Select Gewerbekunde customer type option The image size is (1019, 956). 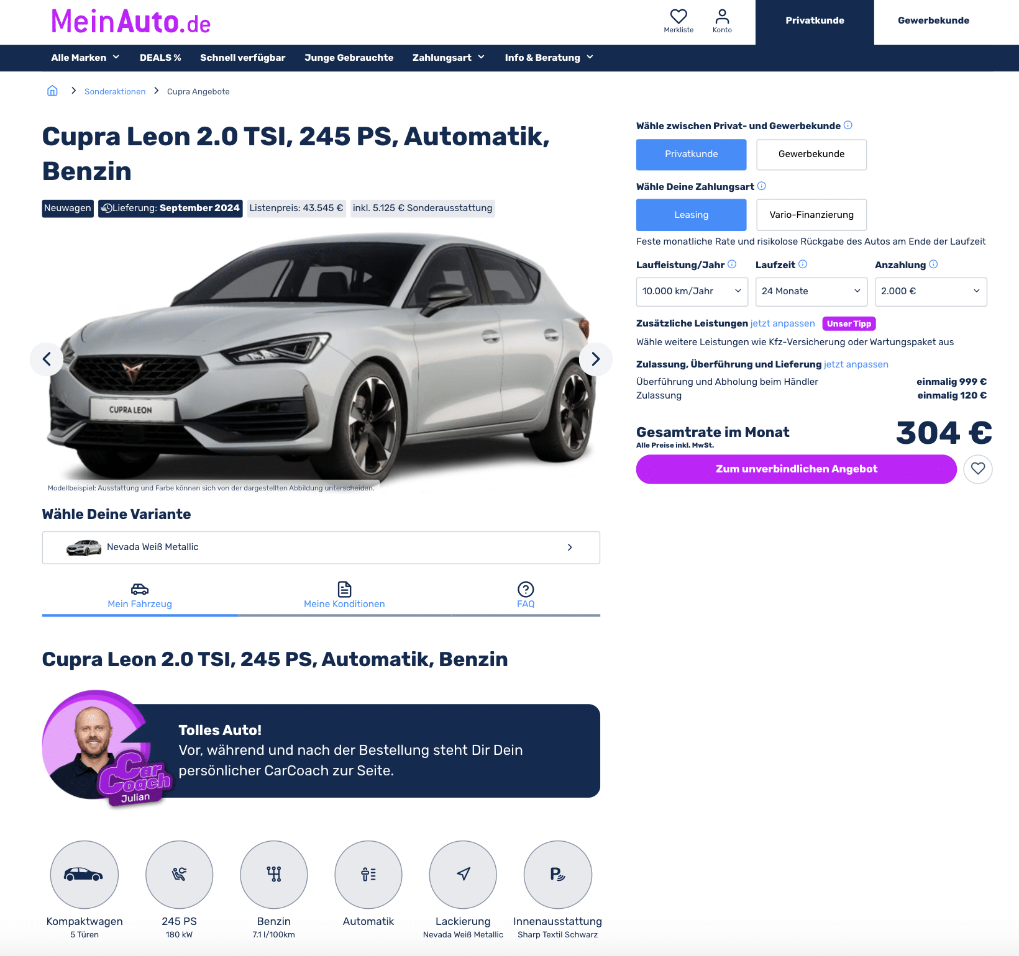(x=811, y=155)
